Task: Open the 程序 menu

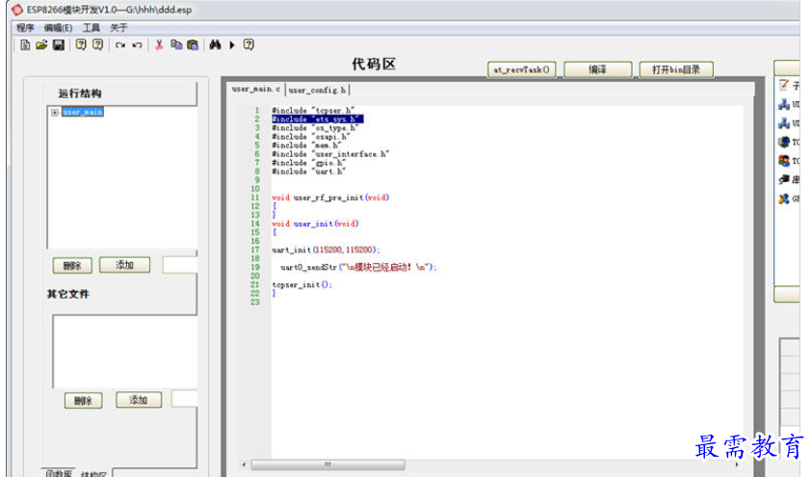Action: 25,27
